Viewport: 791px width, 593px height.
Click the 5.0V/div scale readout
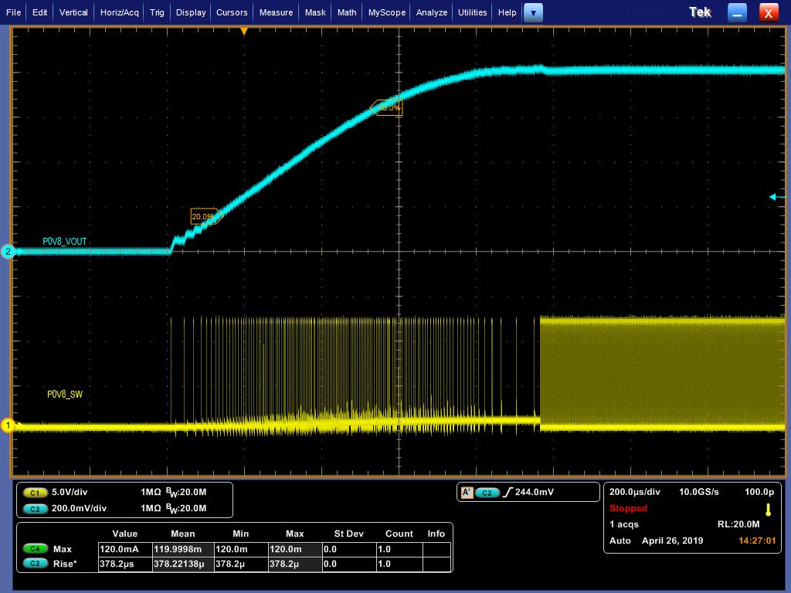(x=70, y=492)
